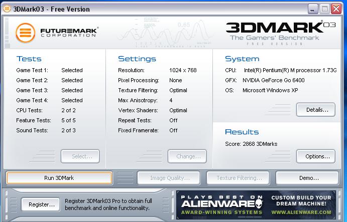
Task: Click the www.alienware.com link in banner
Action: [x=301, y=212]
